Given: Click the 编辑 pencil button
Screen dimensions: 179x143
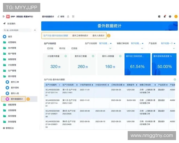Looking at the screenshot, I should click(x=61, y=17).
